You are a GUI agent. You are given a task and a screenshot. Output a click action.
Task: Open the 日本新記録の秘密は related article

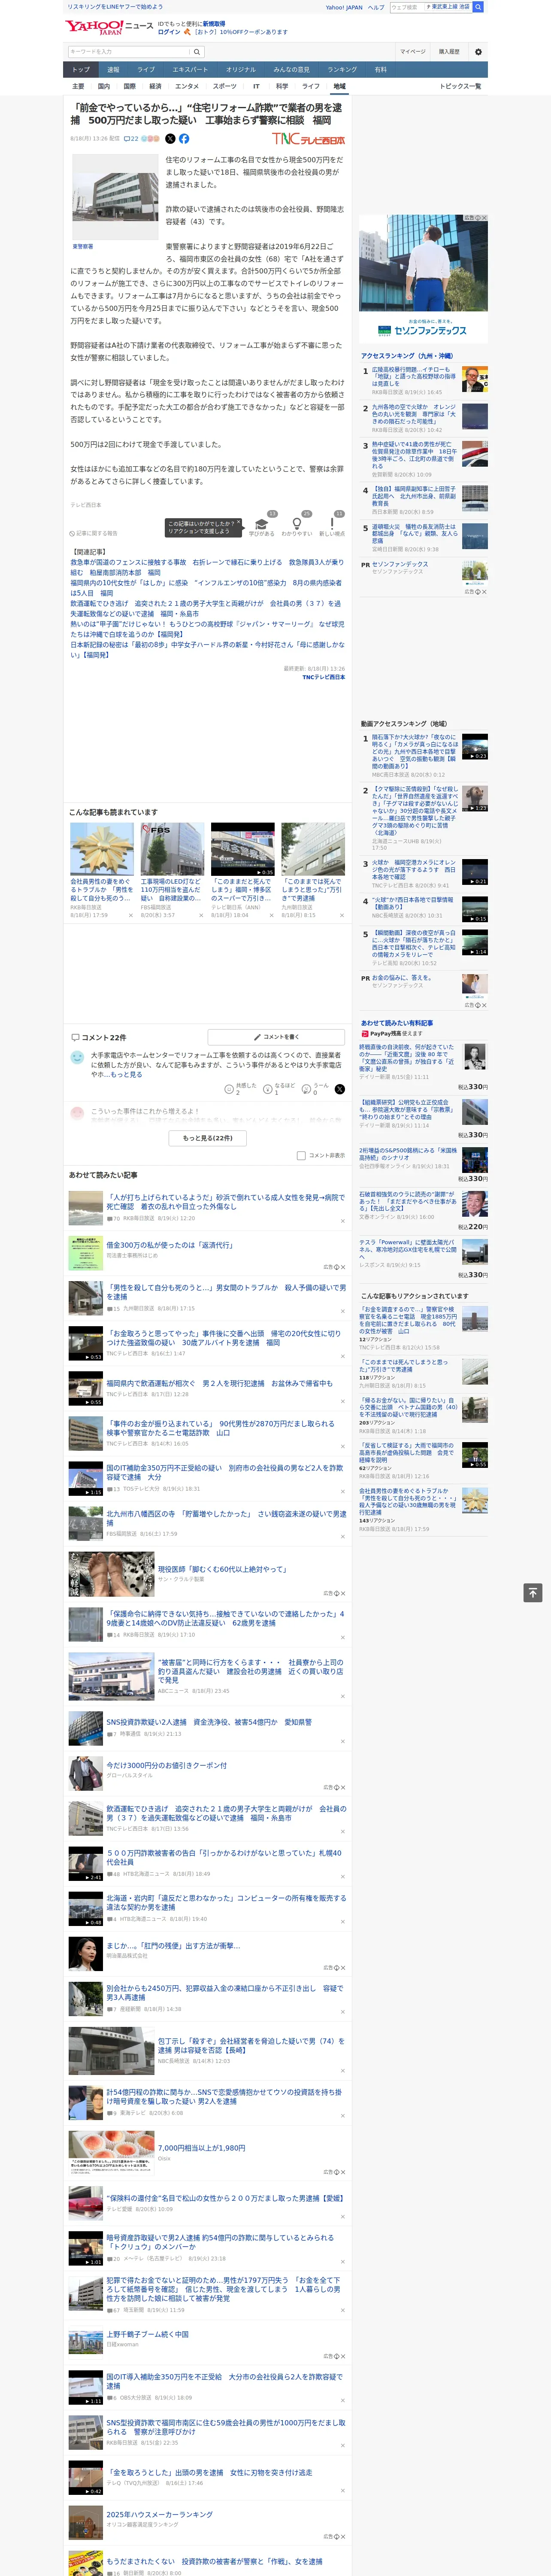(207, 650)
